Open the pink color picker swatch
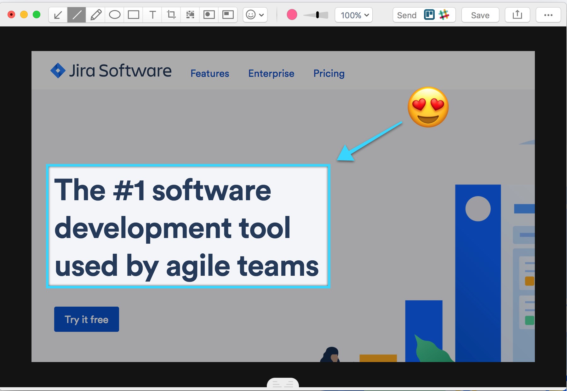The image size is (567, 391). [x=292, y=15]
